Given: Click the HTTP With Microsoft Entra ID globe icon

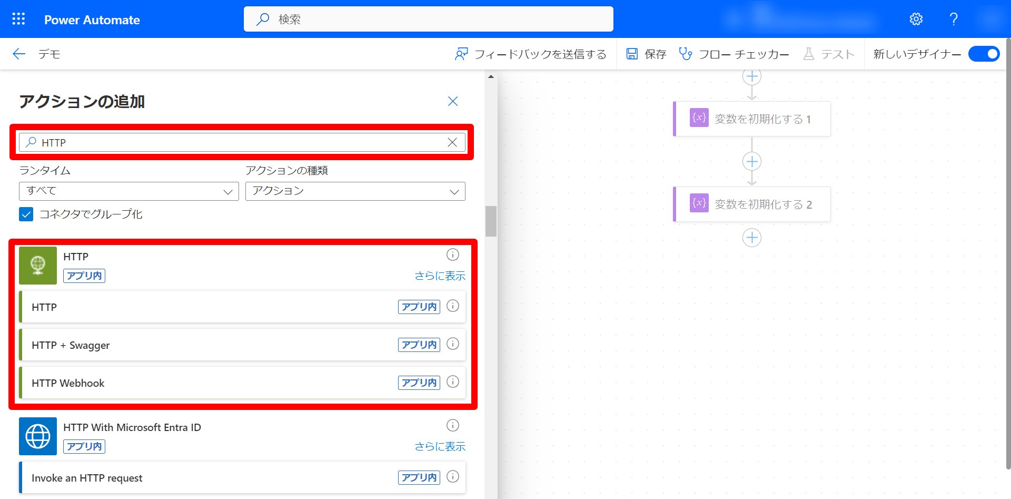Looking at the screenshot, I should click(x=38, y=436).
